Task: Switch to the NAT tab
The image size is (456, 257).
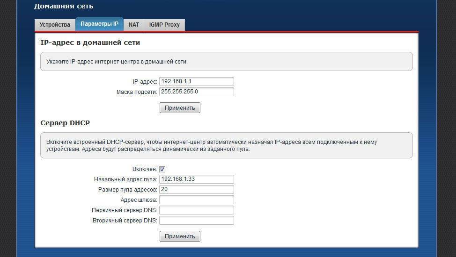Action: (134, 25)
